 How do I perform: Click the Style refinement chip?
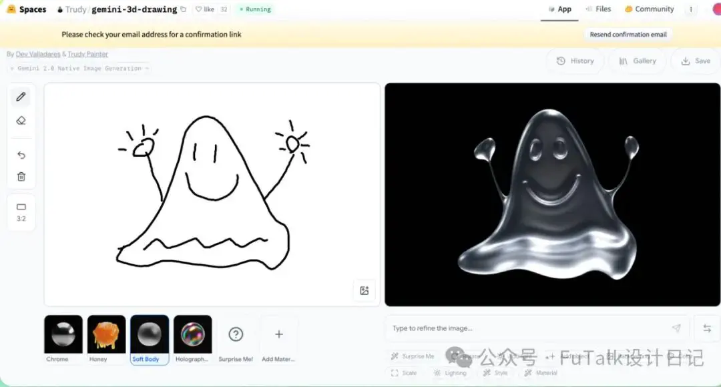pos(495,373)
